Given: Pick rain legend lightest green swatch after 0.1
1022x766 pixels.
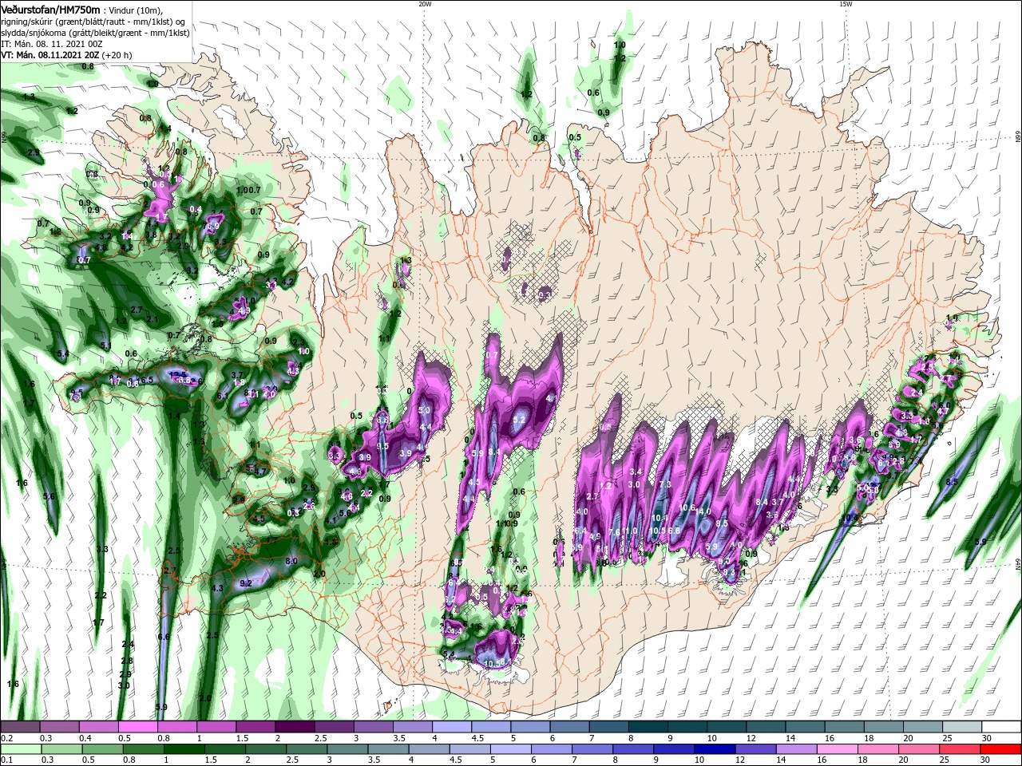Looking at the screenshot, I should pyautogui.click(x=20, y=749).
